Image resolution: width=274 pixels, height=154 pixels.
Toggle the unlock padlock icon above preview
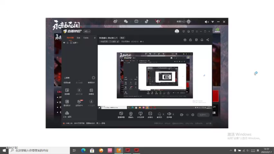190,40
